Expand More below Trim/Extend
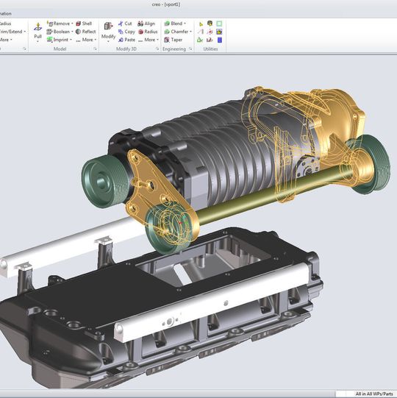This screenshot has height=398, width=397. click(6, 40)
